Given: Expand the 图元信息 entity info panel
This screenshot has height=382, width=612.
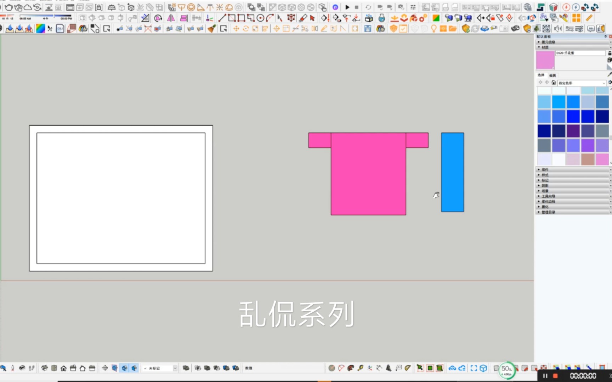Looking at the screenshot, I should (x=573, y=42).
